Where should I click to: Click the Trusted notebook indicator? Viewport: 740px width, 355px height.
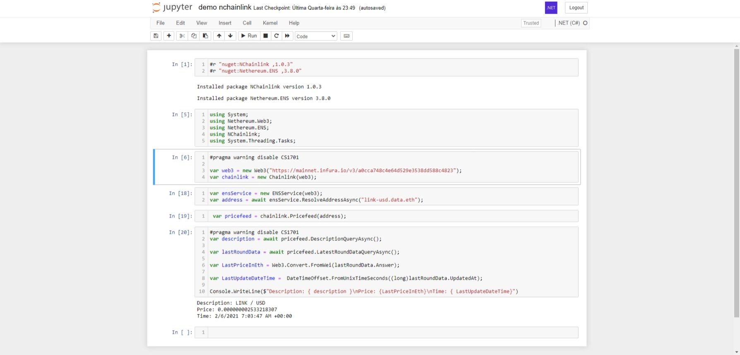[531, 23]
